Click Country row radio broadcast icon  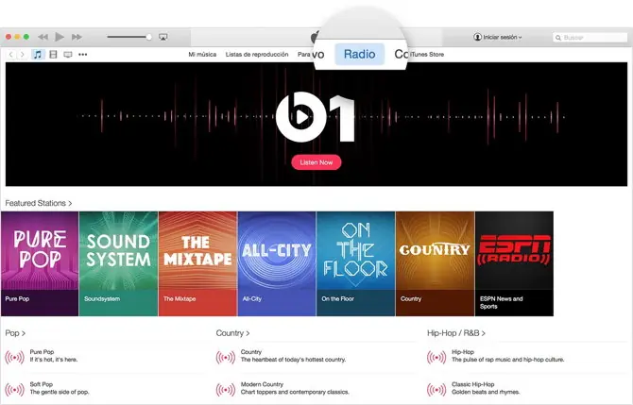click(226, 358)
